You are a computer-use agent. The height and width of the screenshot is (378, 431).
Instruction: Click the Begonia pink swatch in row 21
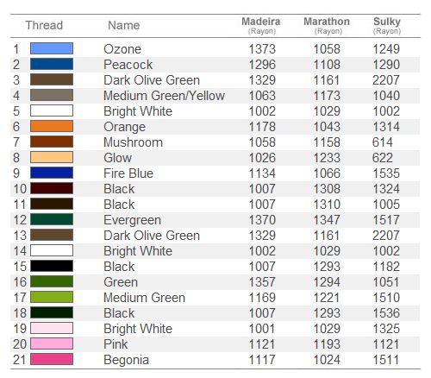tap(52, 359)
